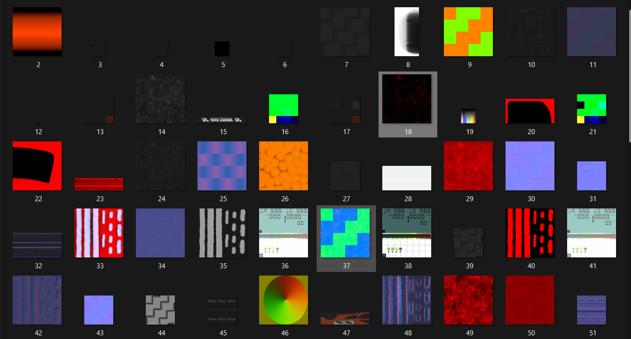Select the HUD display texture 36

284,233
